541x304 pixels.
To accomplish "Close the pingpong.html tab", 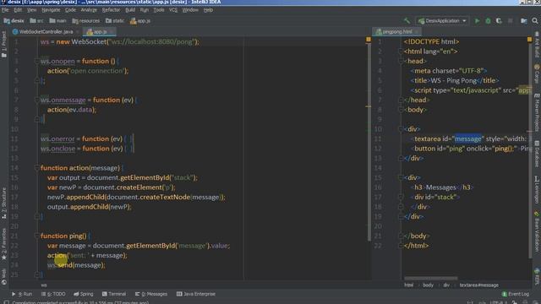I will (x=417, y=32).
